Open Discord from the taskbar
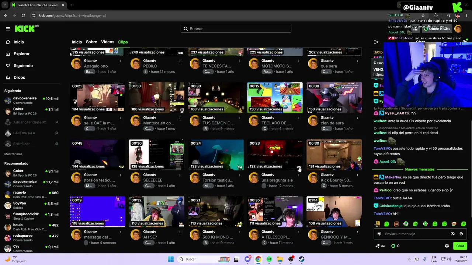The height and width of the screenshot is (265, 472). tap(247, 259)
